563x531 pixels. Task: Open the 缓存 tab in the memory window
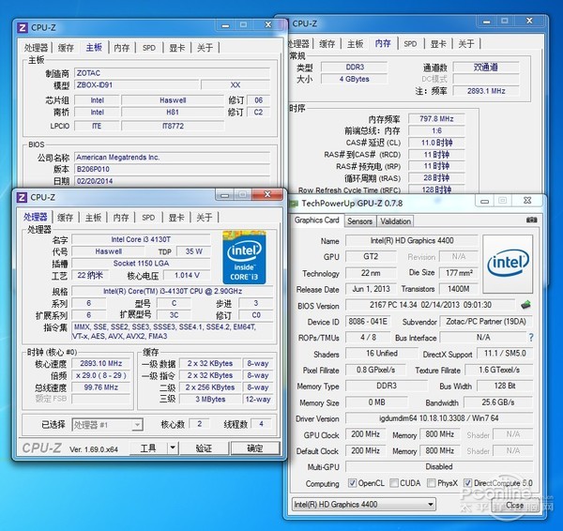327,44
